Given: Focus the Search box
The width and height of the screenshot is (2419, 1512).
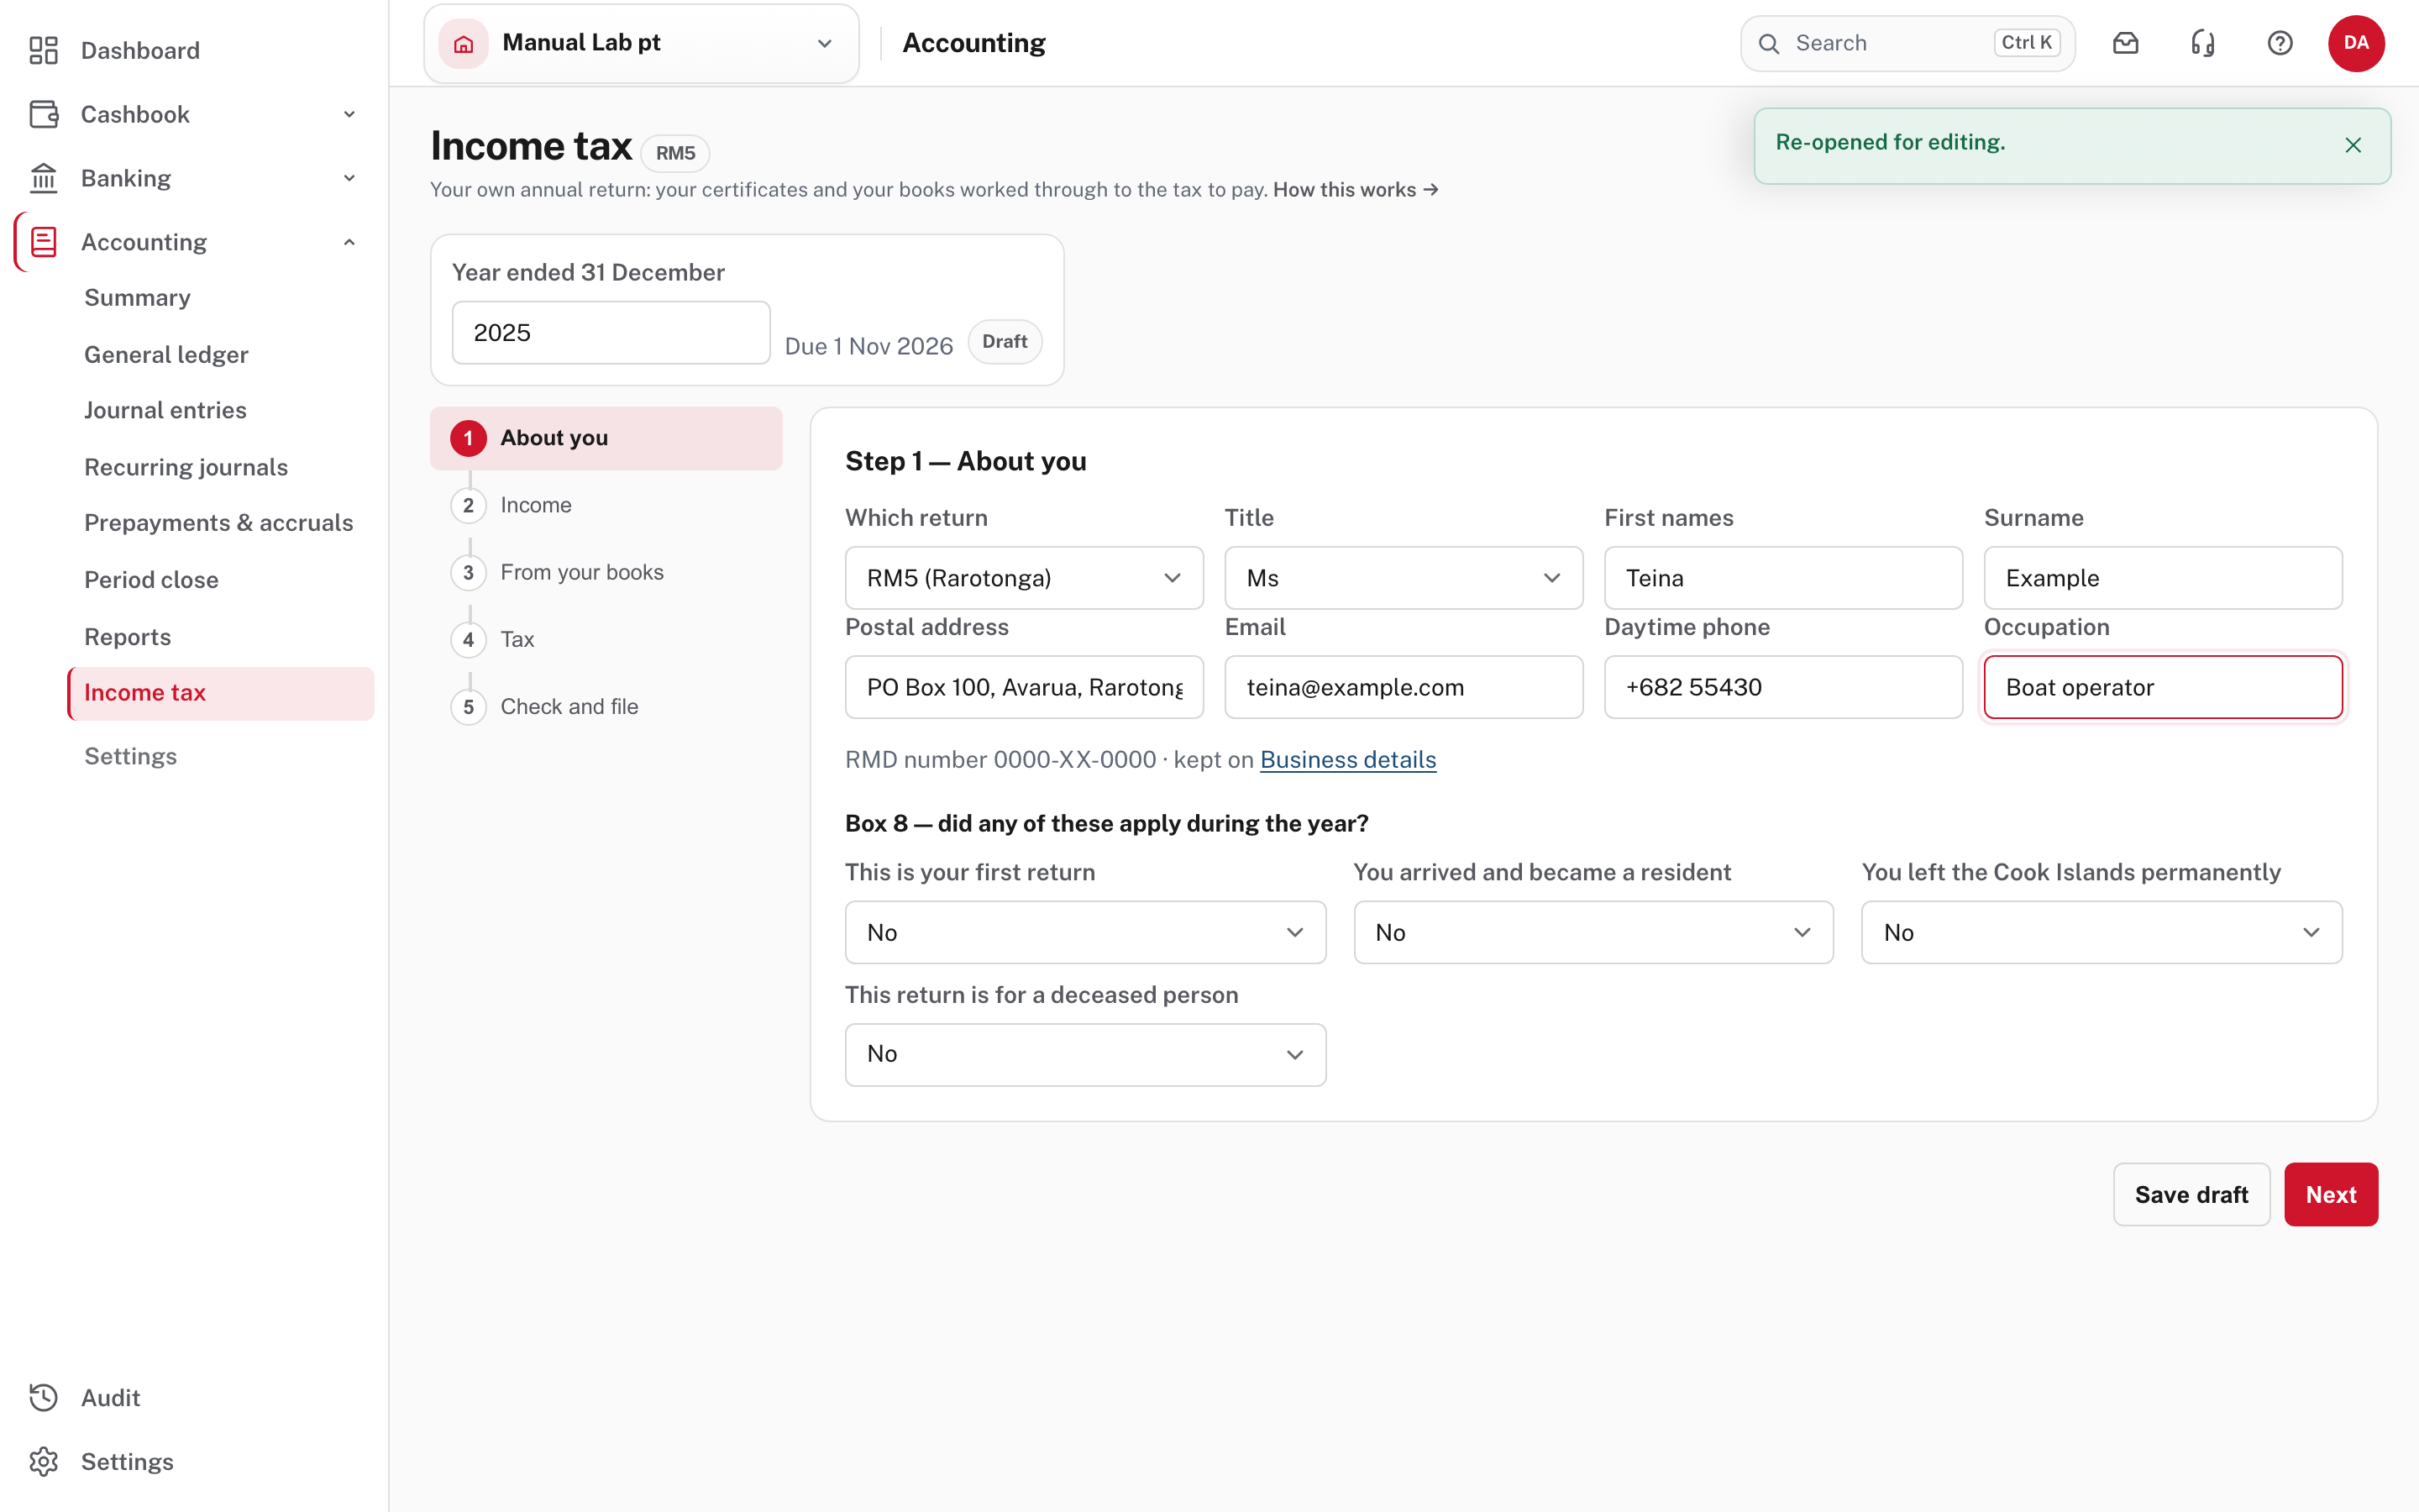Looking at the screenshot, I should tap(1907, 43).
